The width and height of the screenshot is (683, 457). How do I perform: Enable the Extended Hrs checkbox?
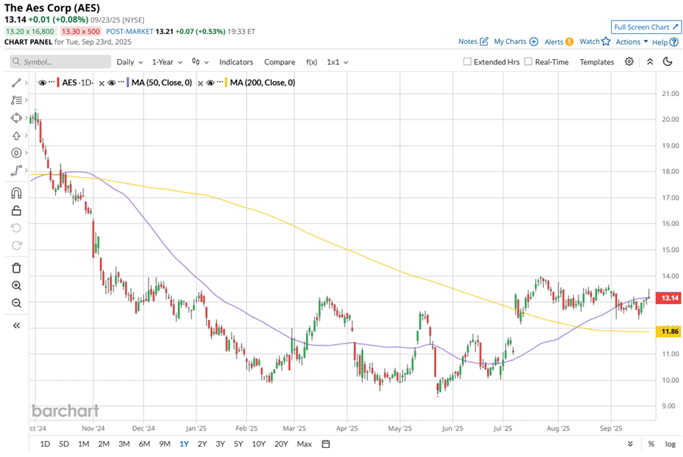point(467,62)
